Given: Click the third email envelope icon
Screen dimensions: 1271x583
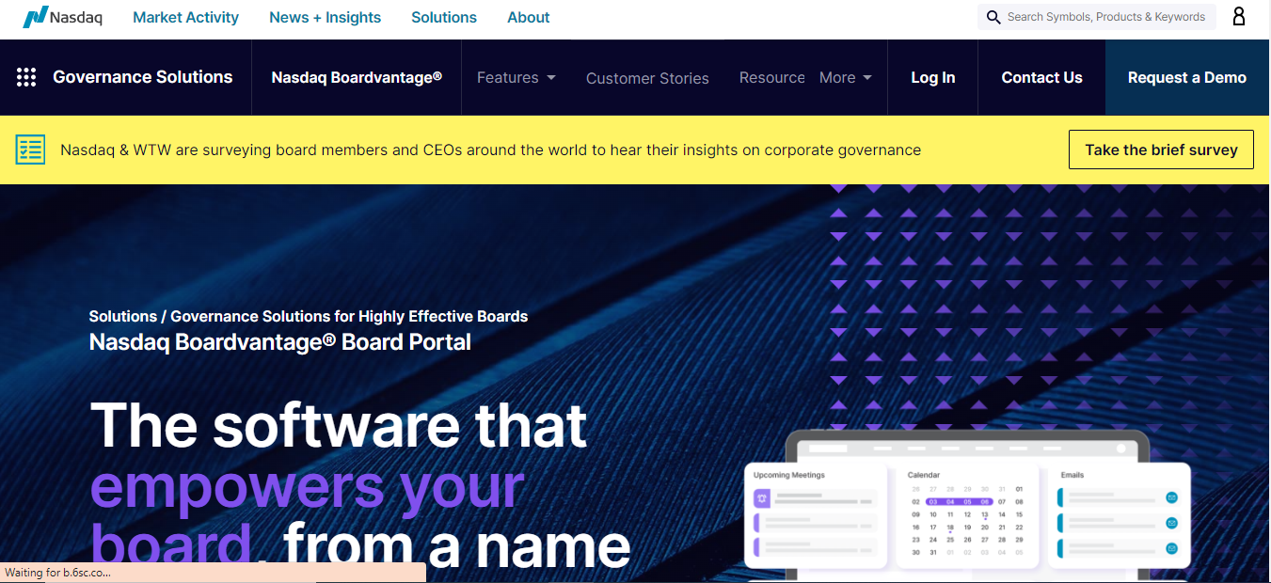Looking at the screenshot, I should point(1172,547).
